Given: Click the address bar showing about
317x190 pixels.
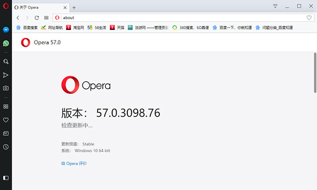Looking at the screenshot, I should pyautogui.click(x=183, y=18).
